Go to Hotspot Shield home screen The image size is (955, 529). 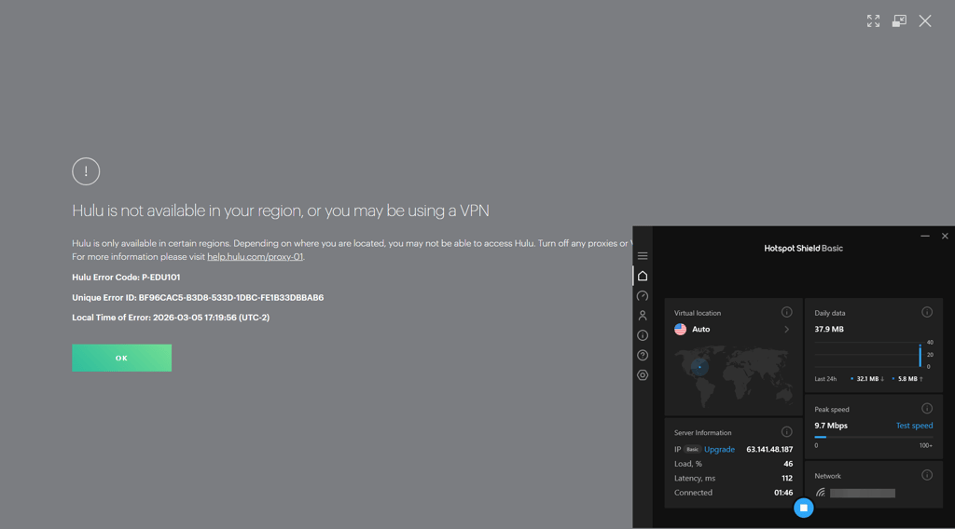643,276
